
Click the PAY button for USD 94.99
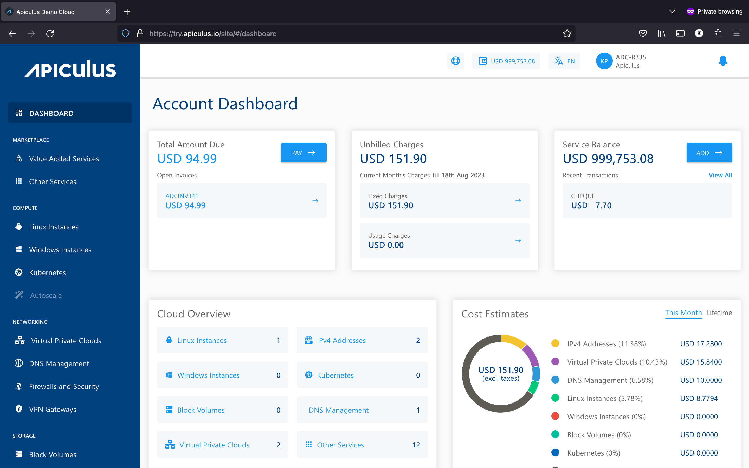[x=303, y=153]
